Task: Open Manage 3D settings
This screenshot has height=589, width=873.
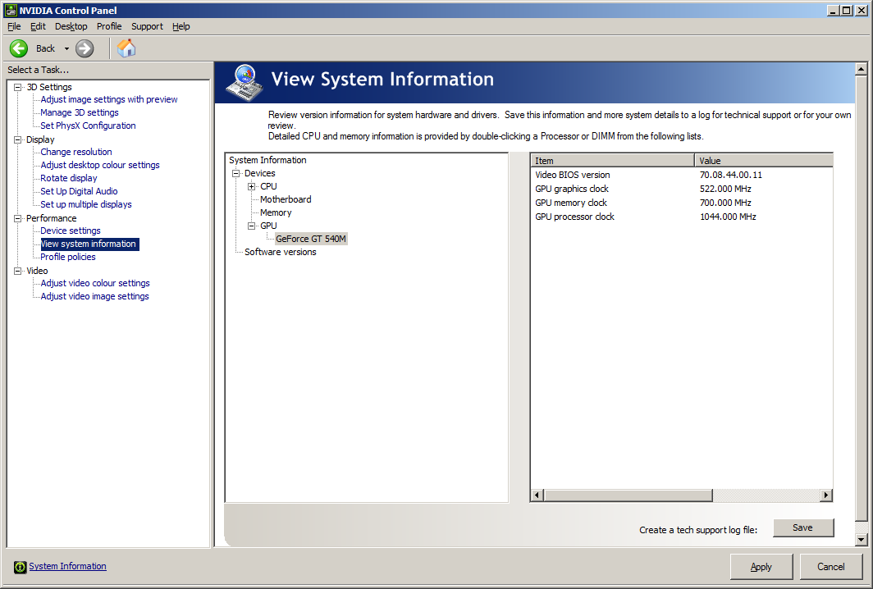Action: click(x=80, y=112)
